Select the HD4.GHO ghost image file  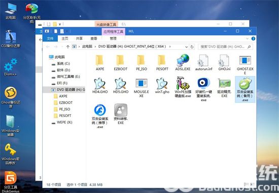click(100, 86)
